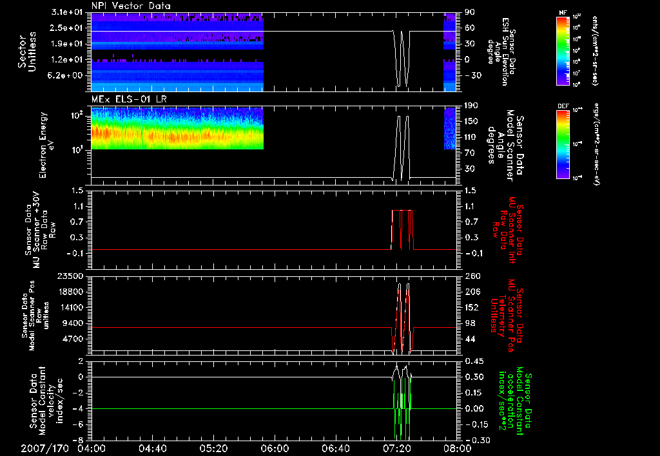
Task: Click the 06:40 time tick label
Action: click(335, 448)
